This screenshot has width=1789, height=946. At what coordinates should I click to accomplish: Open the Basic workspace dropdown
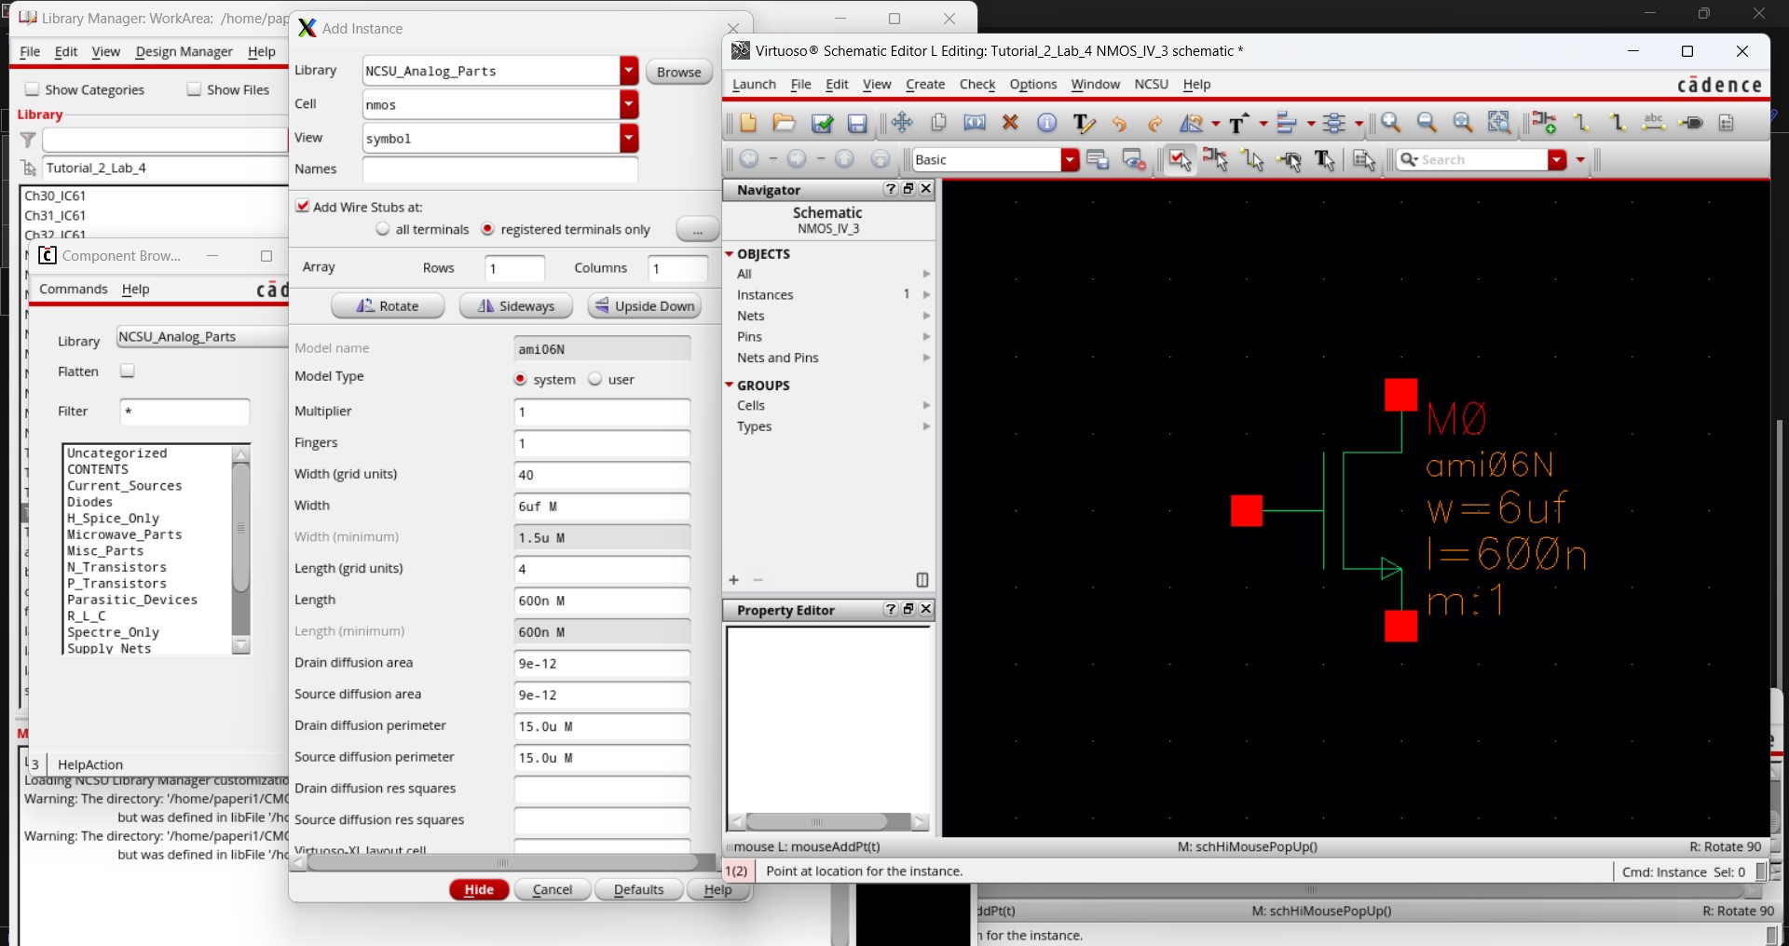(x=1070, y=160)
